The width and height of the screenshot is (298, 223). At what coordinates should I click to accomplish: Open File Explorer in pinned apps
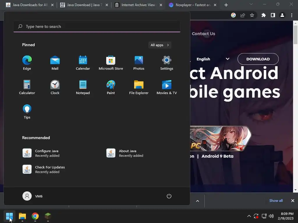pyautogui.click(x=139, y=87)
